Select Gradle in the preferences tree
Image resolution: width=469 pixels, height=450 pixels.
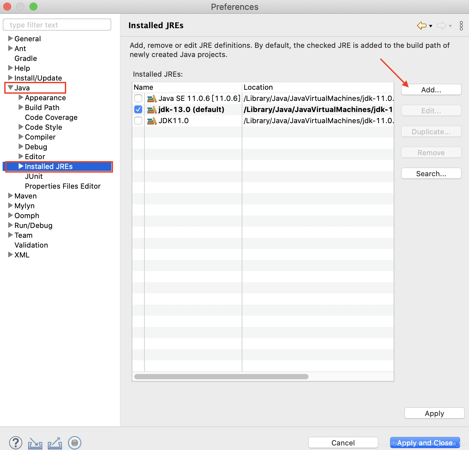(26, 58)
